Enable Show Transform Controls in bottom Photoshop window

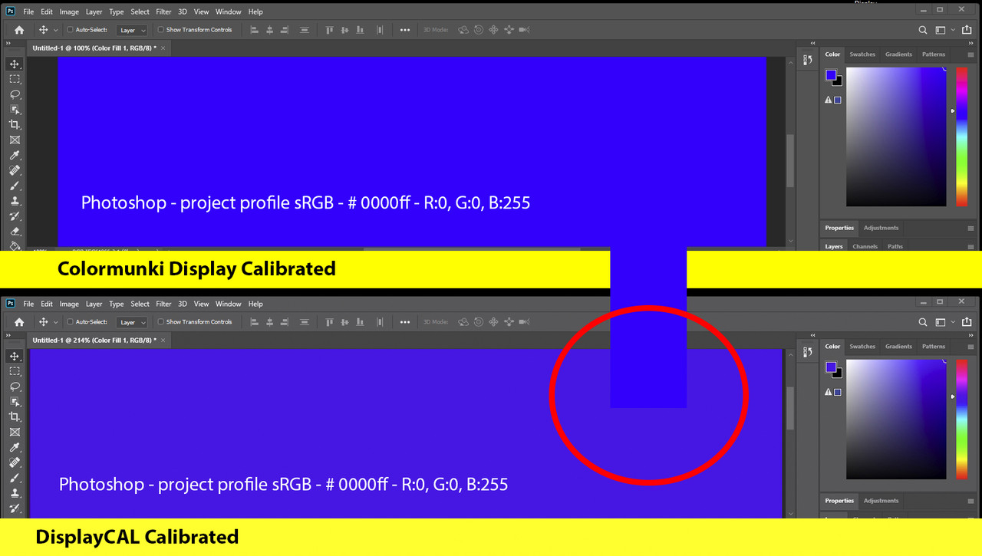point(161,322)
